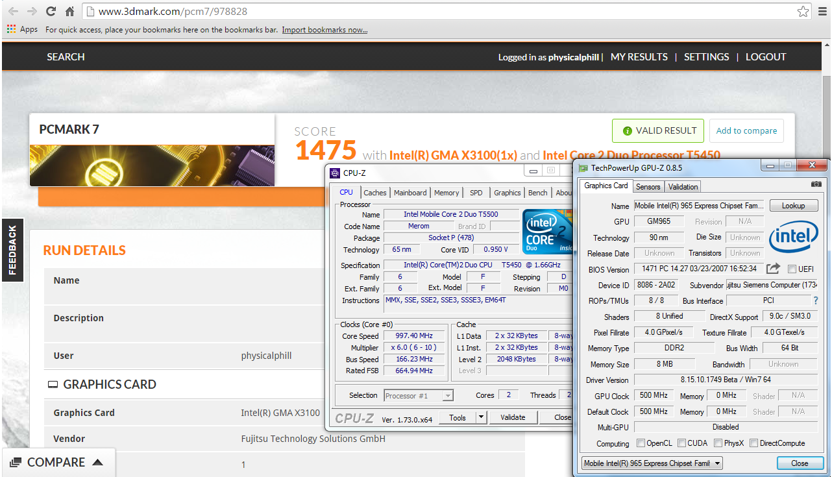Image resolution: width=832 pixels, height=477 pixels.
Task: Click the Specification field in CPU-Z
Action: click(x=478, y=265)
